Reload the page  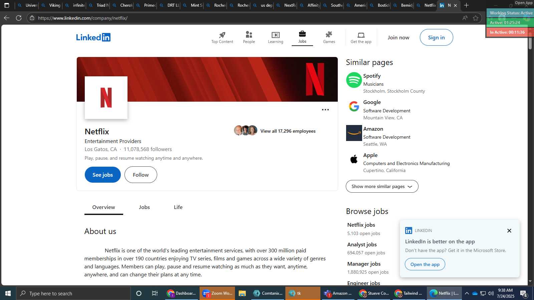point(19,18)
